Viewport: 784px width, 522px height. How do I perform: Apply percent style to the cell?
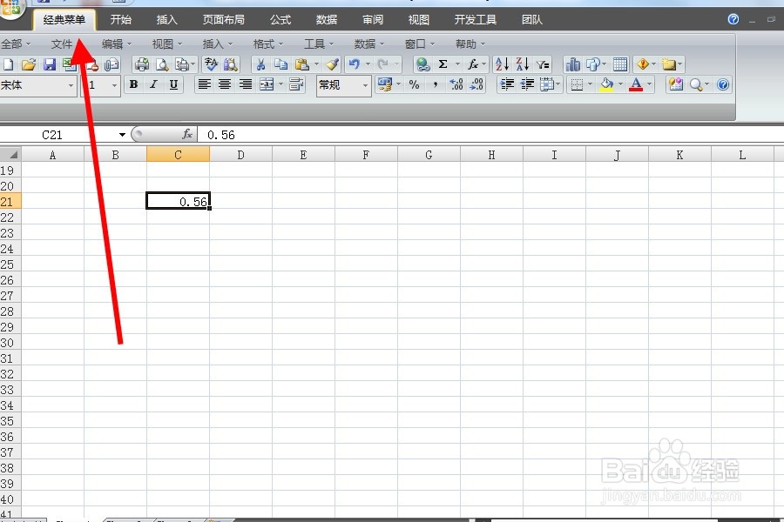pyautogui.click(x=414, y=85)
